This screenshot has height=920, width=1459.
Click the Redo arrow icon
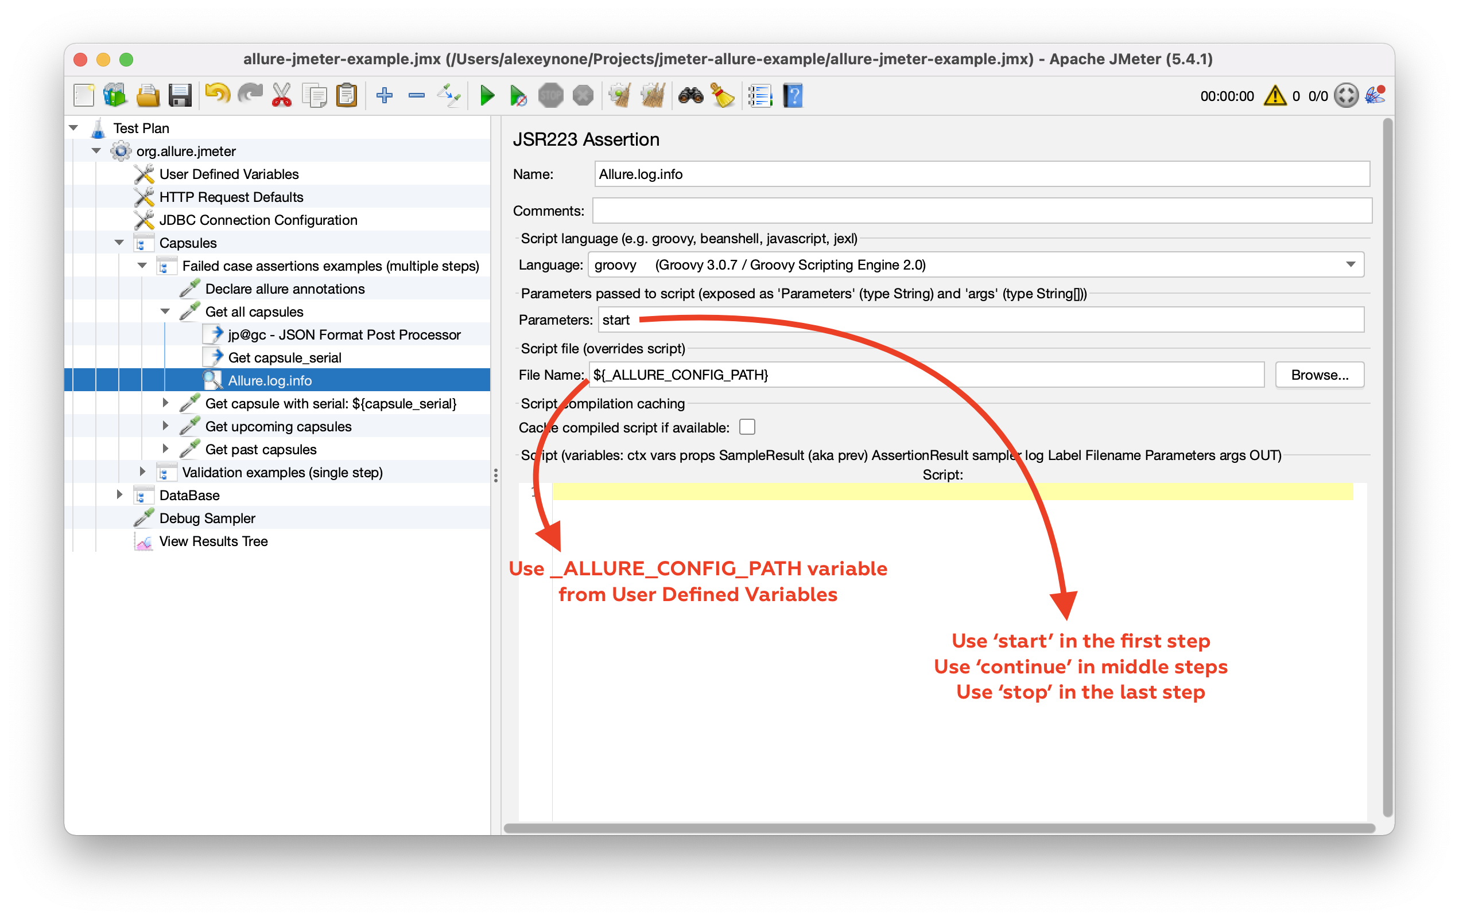coord(250,96)
